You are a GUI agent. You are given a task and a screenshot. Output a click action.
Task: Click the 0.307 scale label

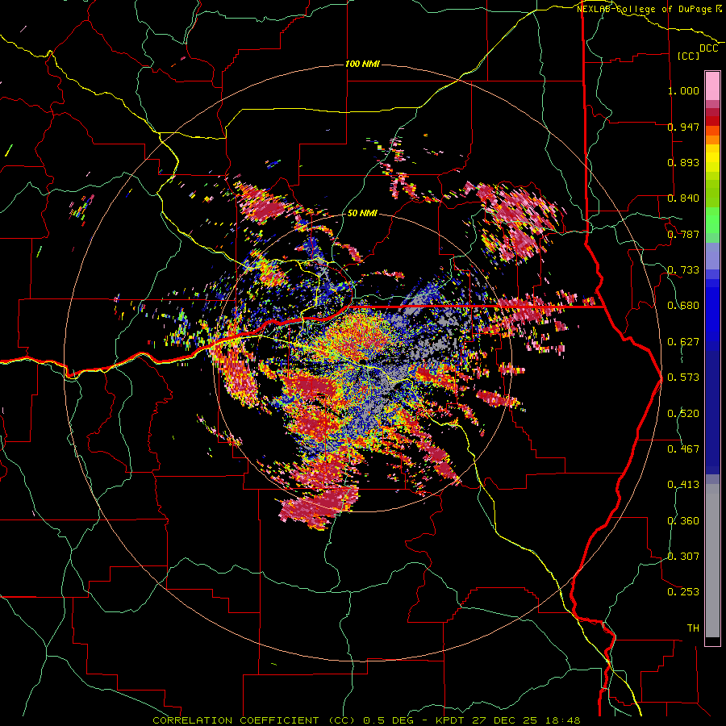click(683, 556)
